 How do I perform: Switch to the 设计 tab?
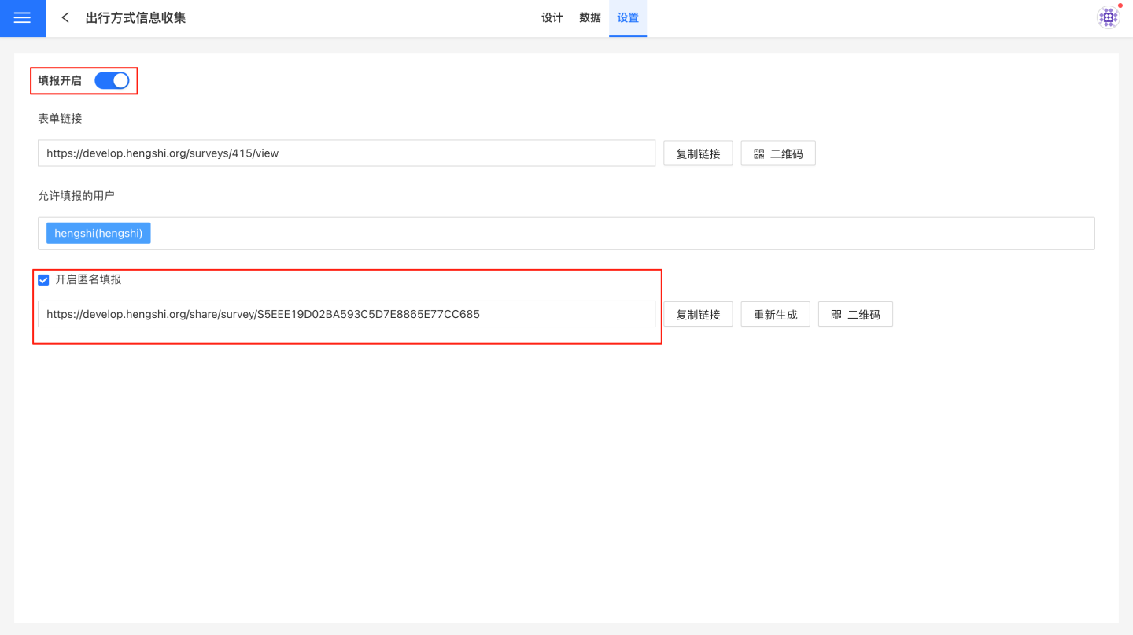(x=552, y=18)
